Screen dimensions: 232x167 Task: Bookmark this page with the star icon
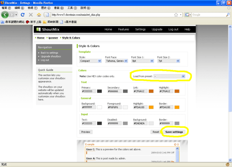[x=176, y=15]
